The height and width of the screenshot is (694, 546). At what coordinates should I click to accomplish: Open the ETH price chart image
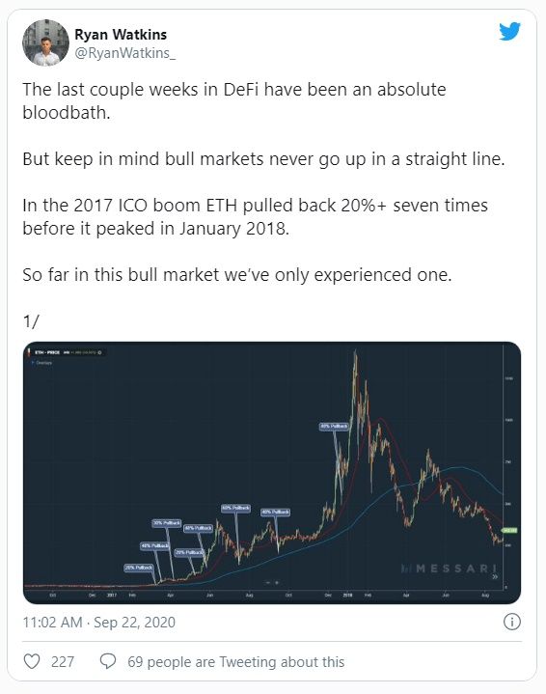point(272,473)
